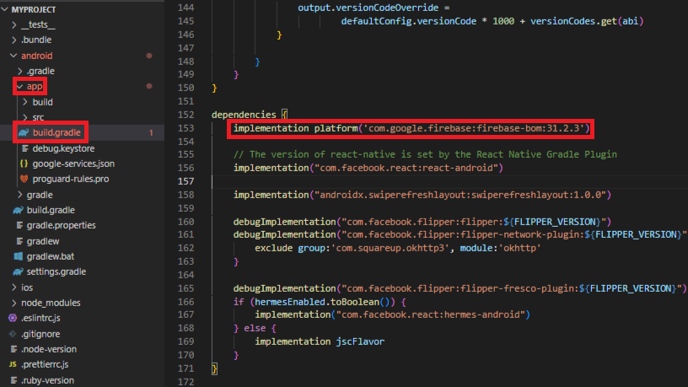
Task: Click the closing brace on line 171
Action: pos(214,368)
